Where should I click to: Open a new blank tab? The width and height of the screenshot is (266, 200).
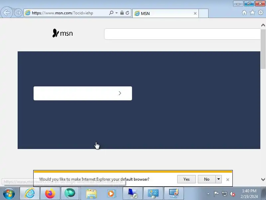click(x=203, y=13)
